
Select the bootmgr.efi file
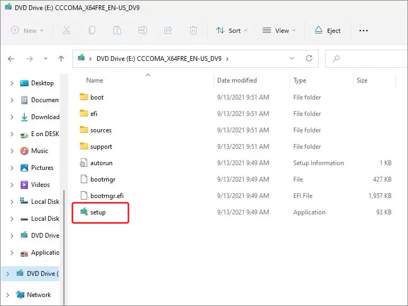point(102,196)
